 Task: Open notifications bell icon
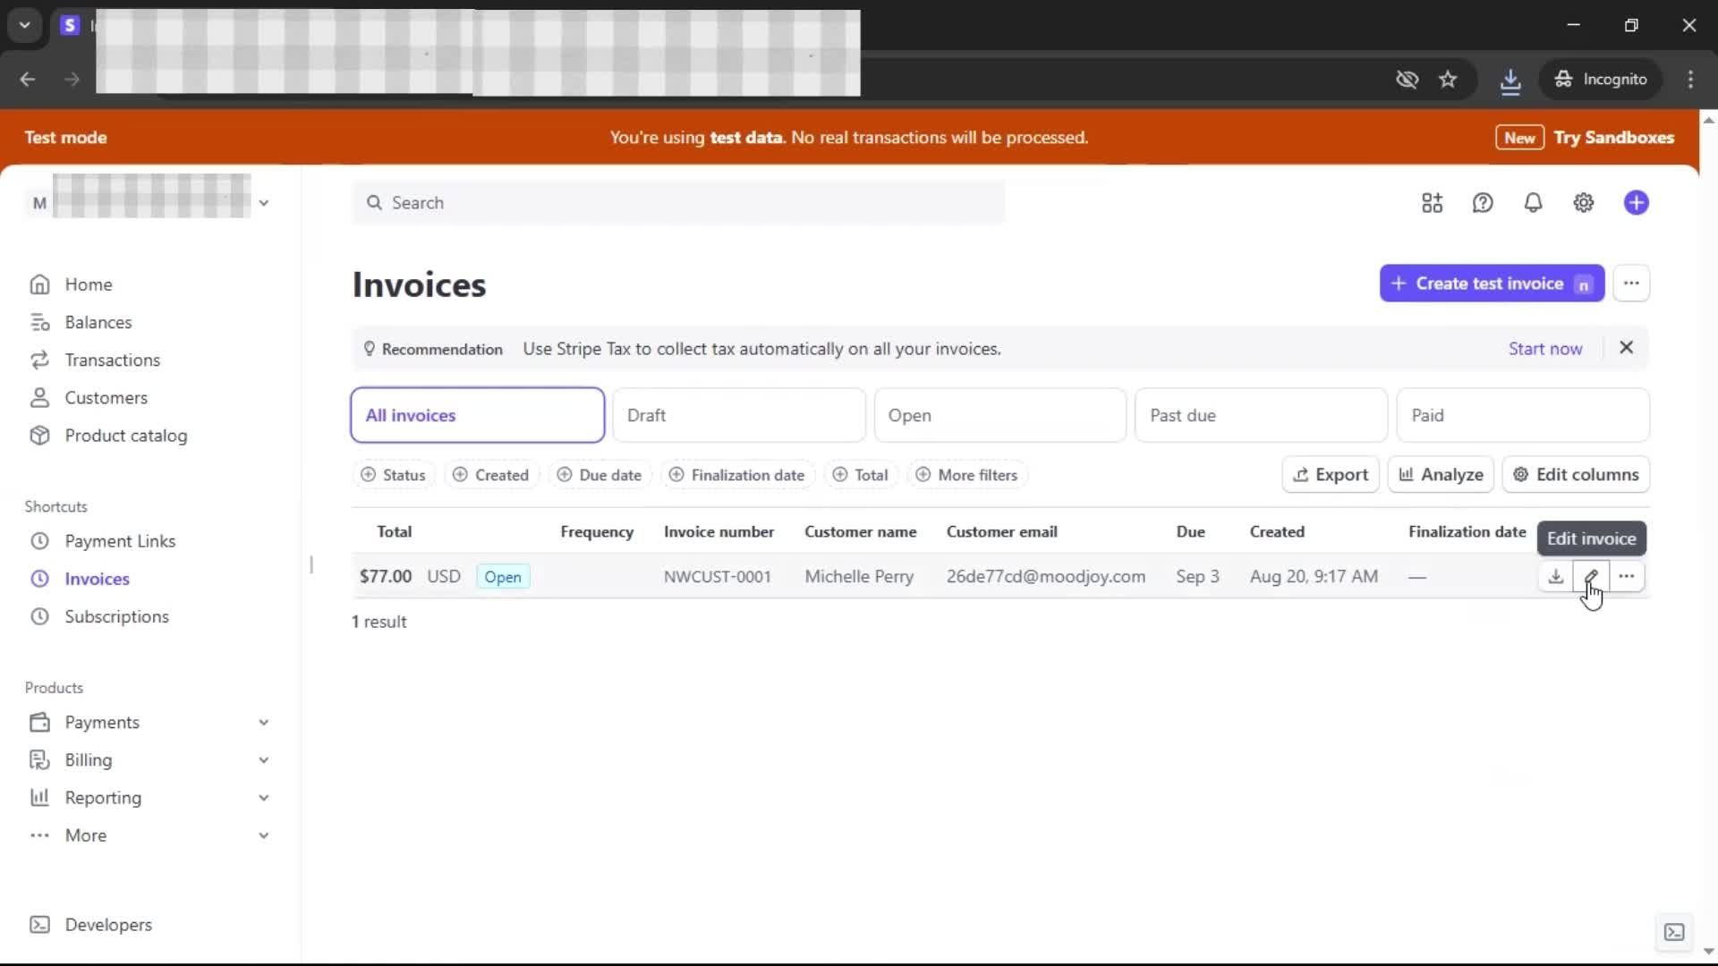tap(1533, 203)
